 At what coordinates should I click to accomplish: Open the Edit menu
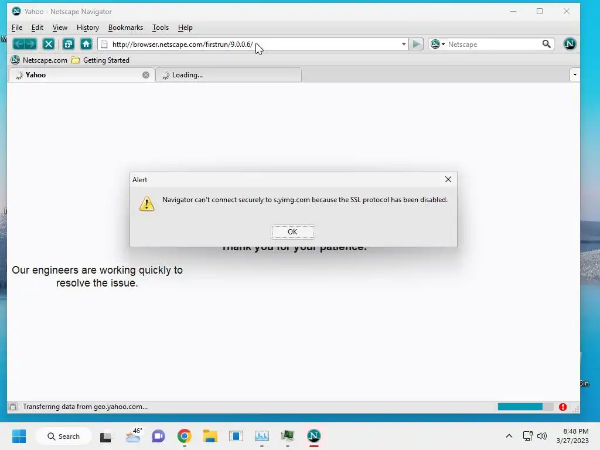(x=37, y=28)
